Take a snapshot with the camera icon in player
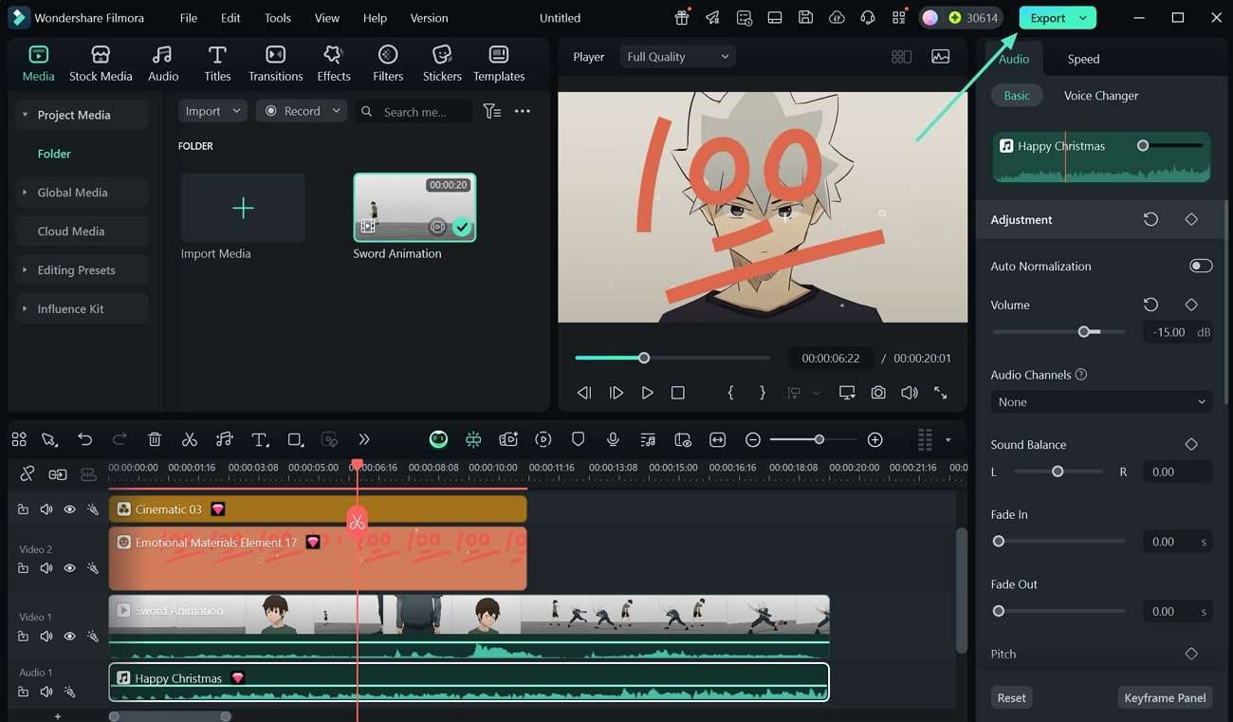The width and height of the screenshot is (1233, 722). pyautogui.click(x=878, y=393)
